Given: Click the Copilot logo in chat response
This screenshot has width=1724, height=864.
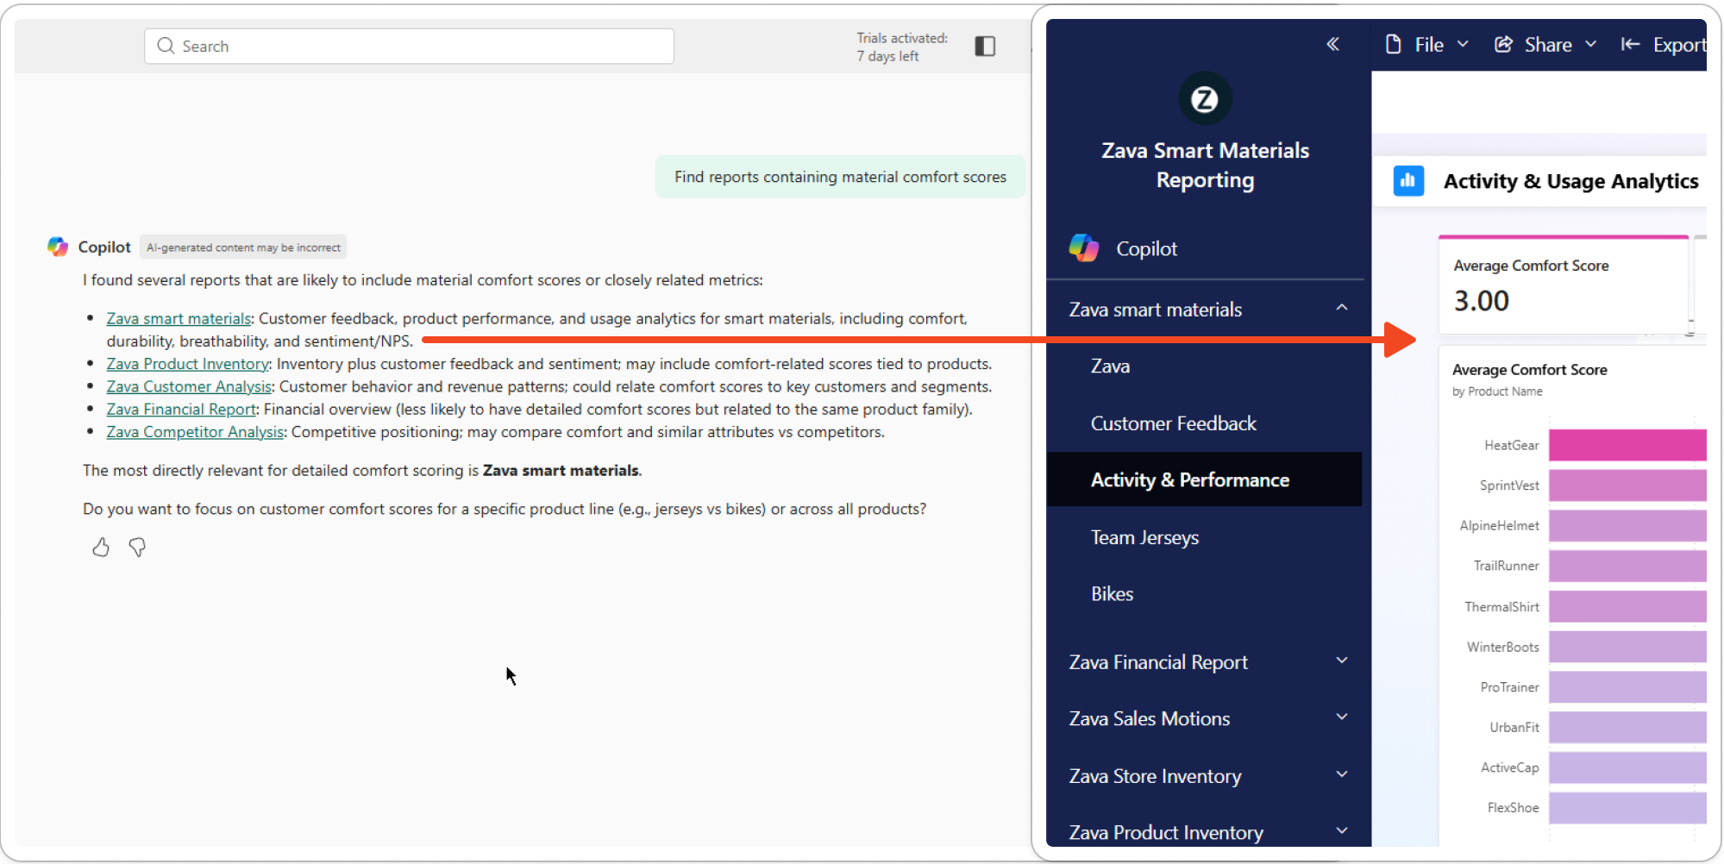Looking at the screenshot, I should pos(58,247).
